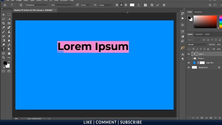The width and height of the screenshot is (222, 125).
Task: Toggle lock image pixels brush icon
Action: (197, 49)
